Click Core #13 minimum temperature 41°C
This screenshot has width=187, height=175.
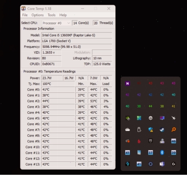pos(81,164)
